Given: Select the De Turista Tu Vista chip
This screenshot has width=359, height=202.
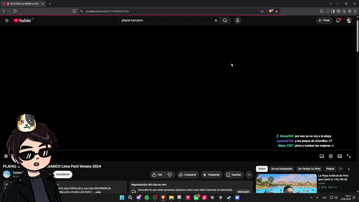Looking at the screenshot, I should point(309,169).
